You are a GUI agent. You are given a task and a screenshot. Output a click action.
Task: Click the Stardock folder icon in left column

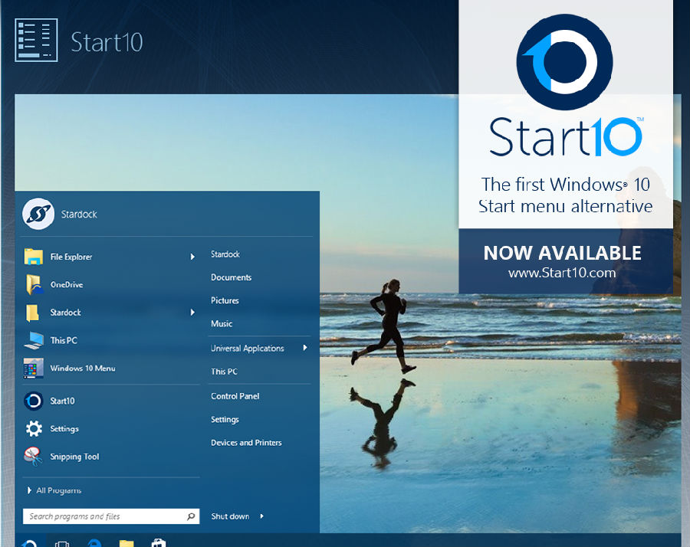click(32, 313)
